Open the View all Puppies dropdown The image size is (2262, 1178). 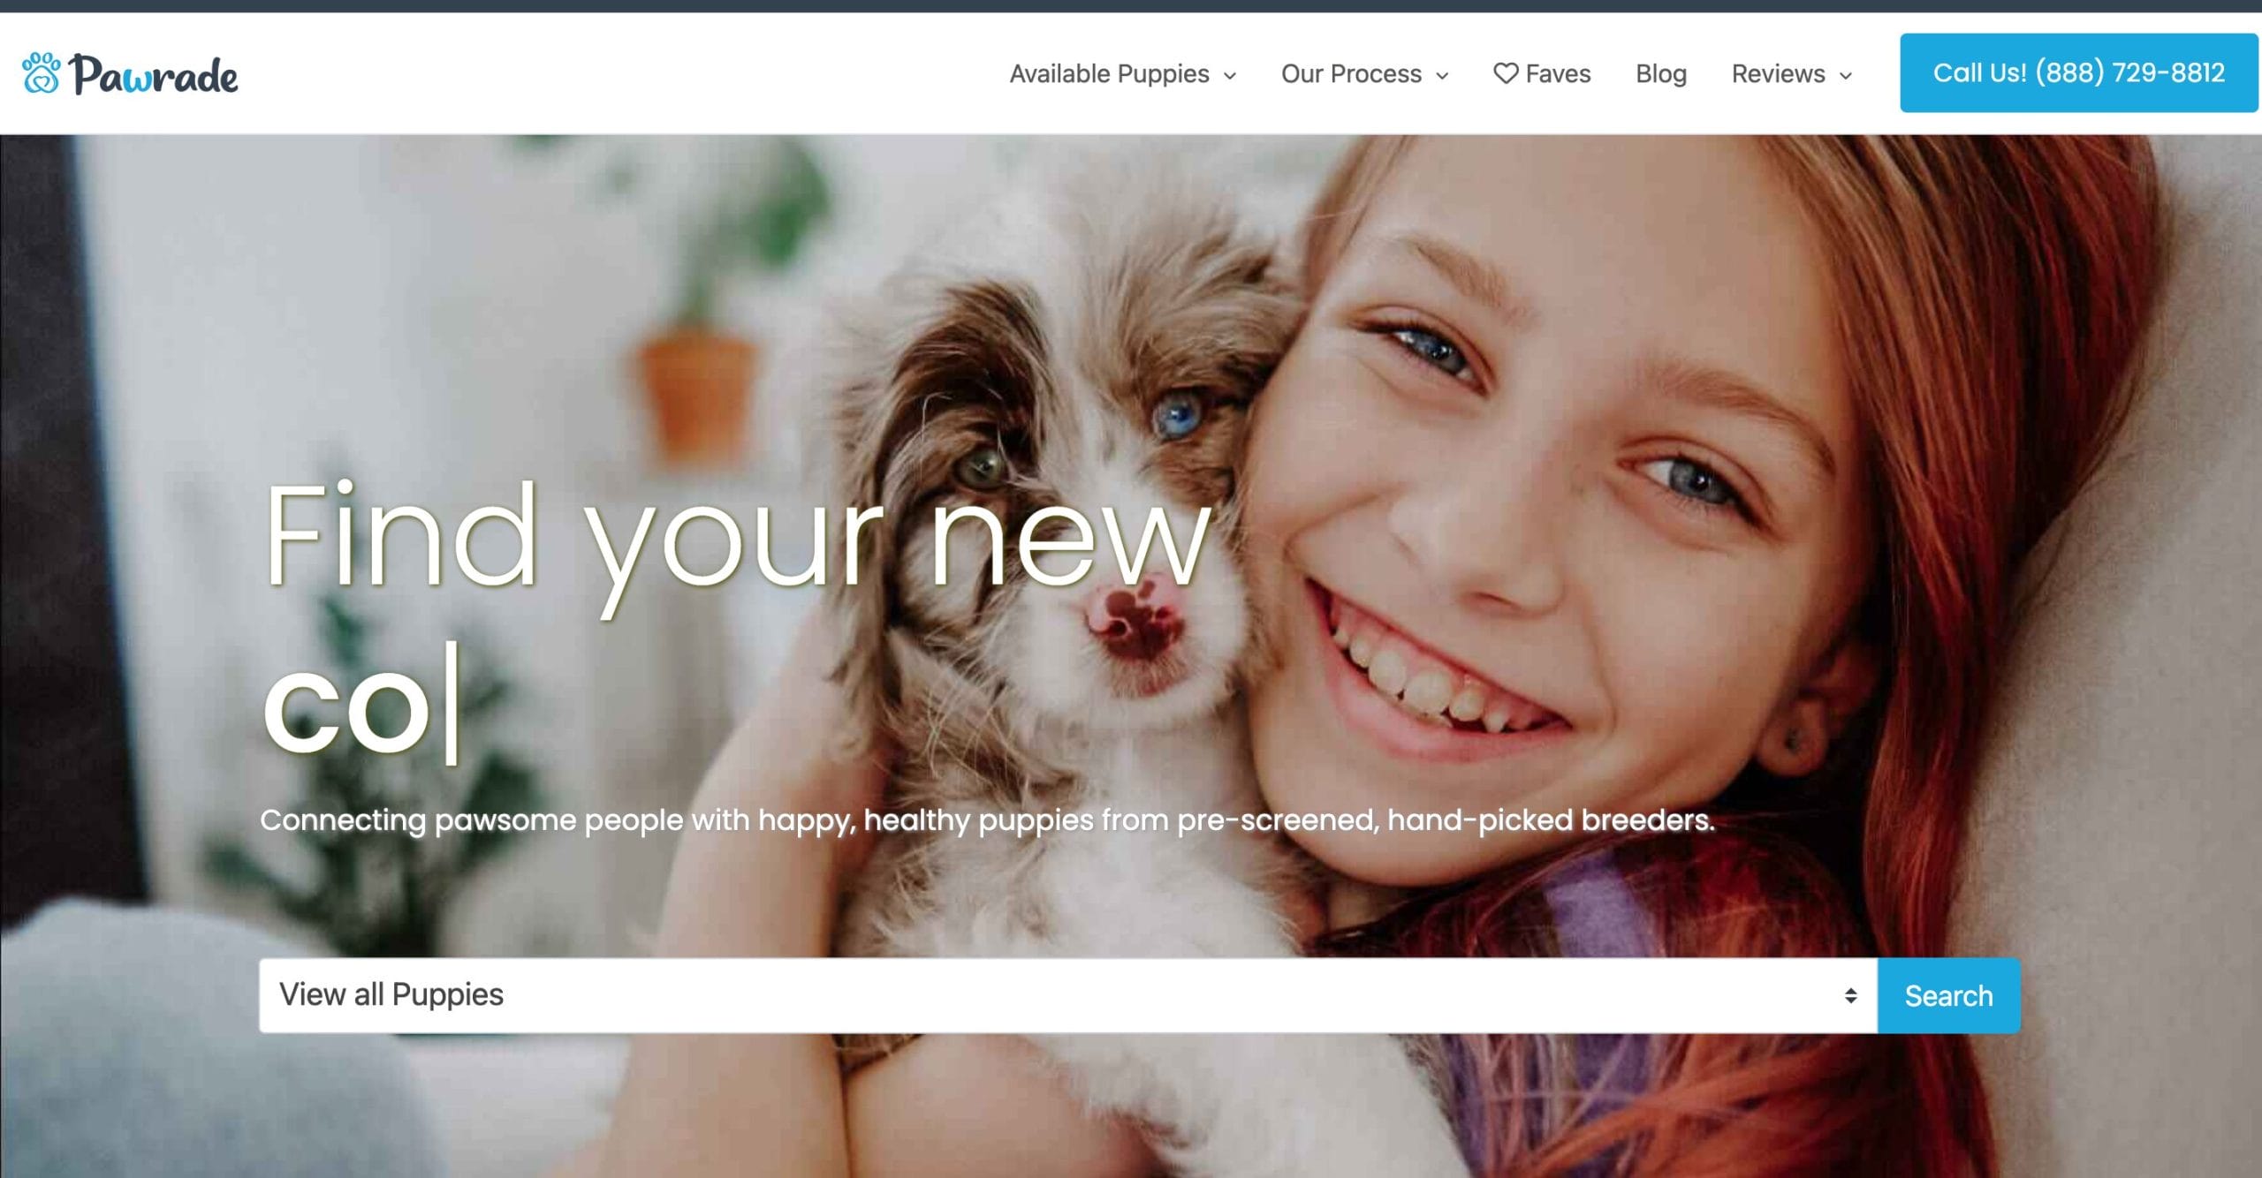1067,995
